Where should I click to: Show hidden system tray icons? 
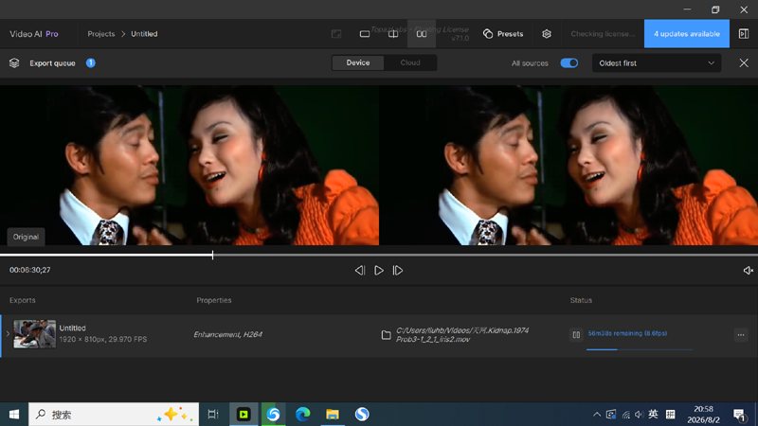(x=597, y=415)
